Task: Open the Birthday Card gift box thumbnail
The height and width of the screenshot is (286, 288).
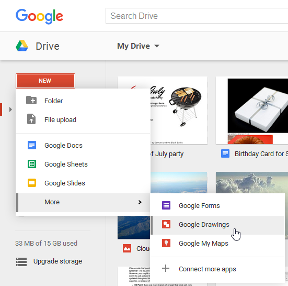Action: (x=252, y=111)
